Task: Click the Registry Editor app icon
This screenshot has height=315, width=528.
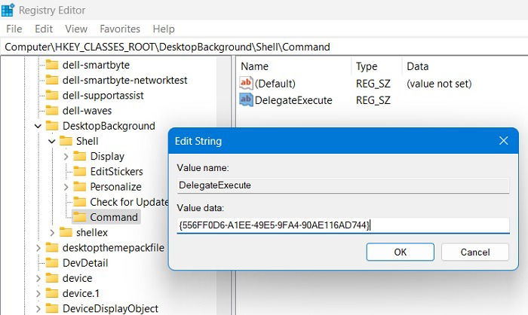Action: (x=8, y=10)
